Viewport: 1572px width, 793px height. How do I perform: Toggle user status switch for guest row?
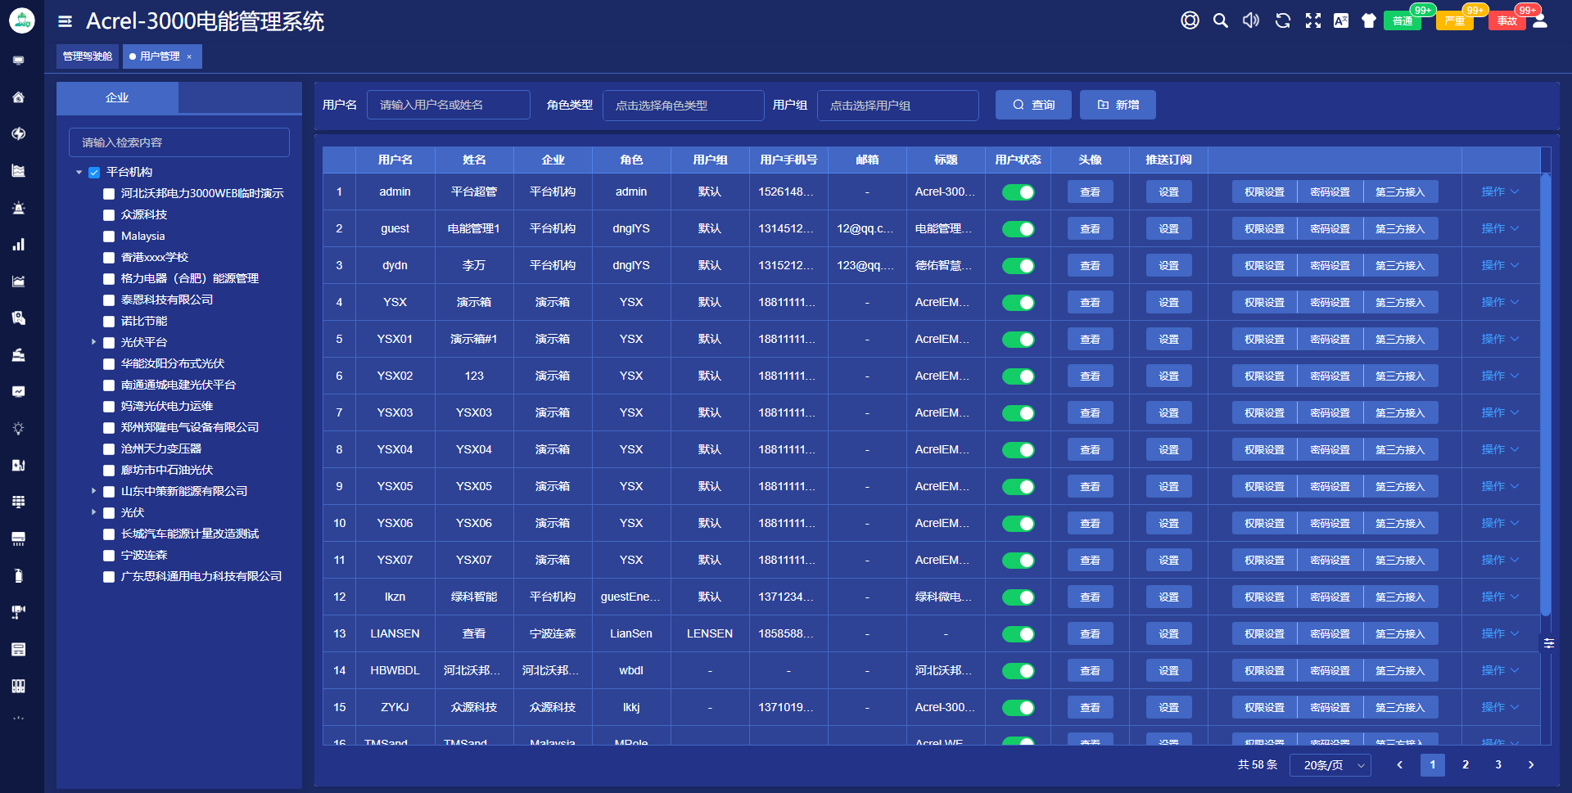(x=1019, y=229)
